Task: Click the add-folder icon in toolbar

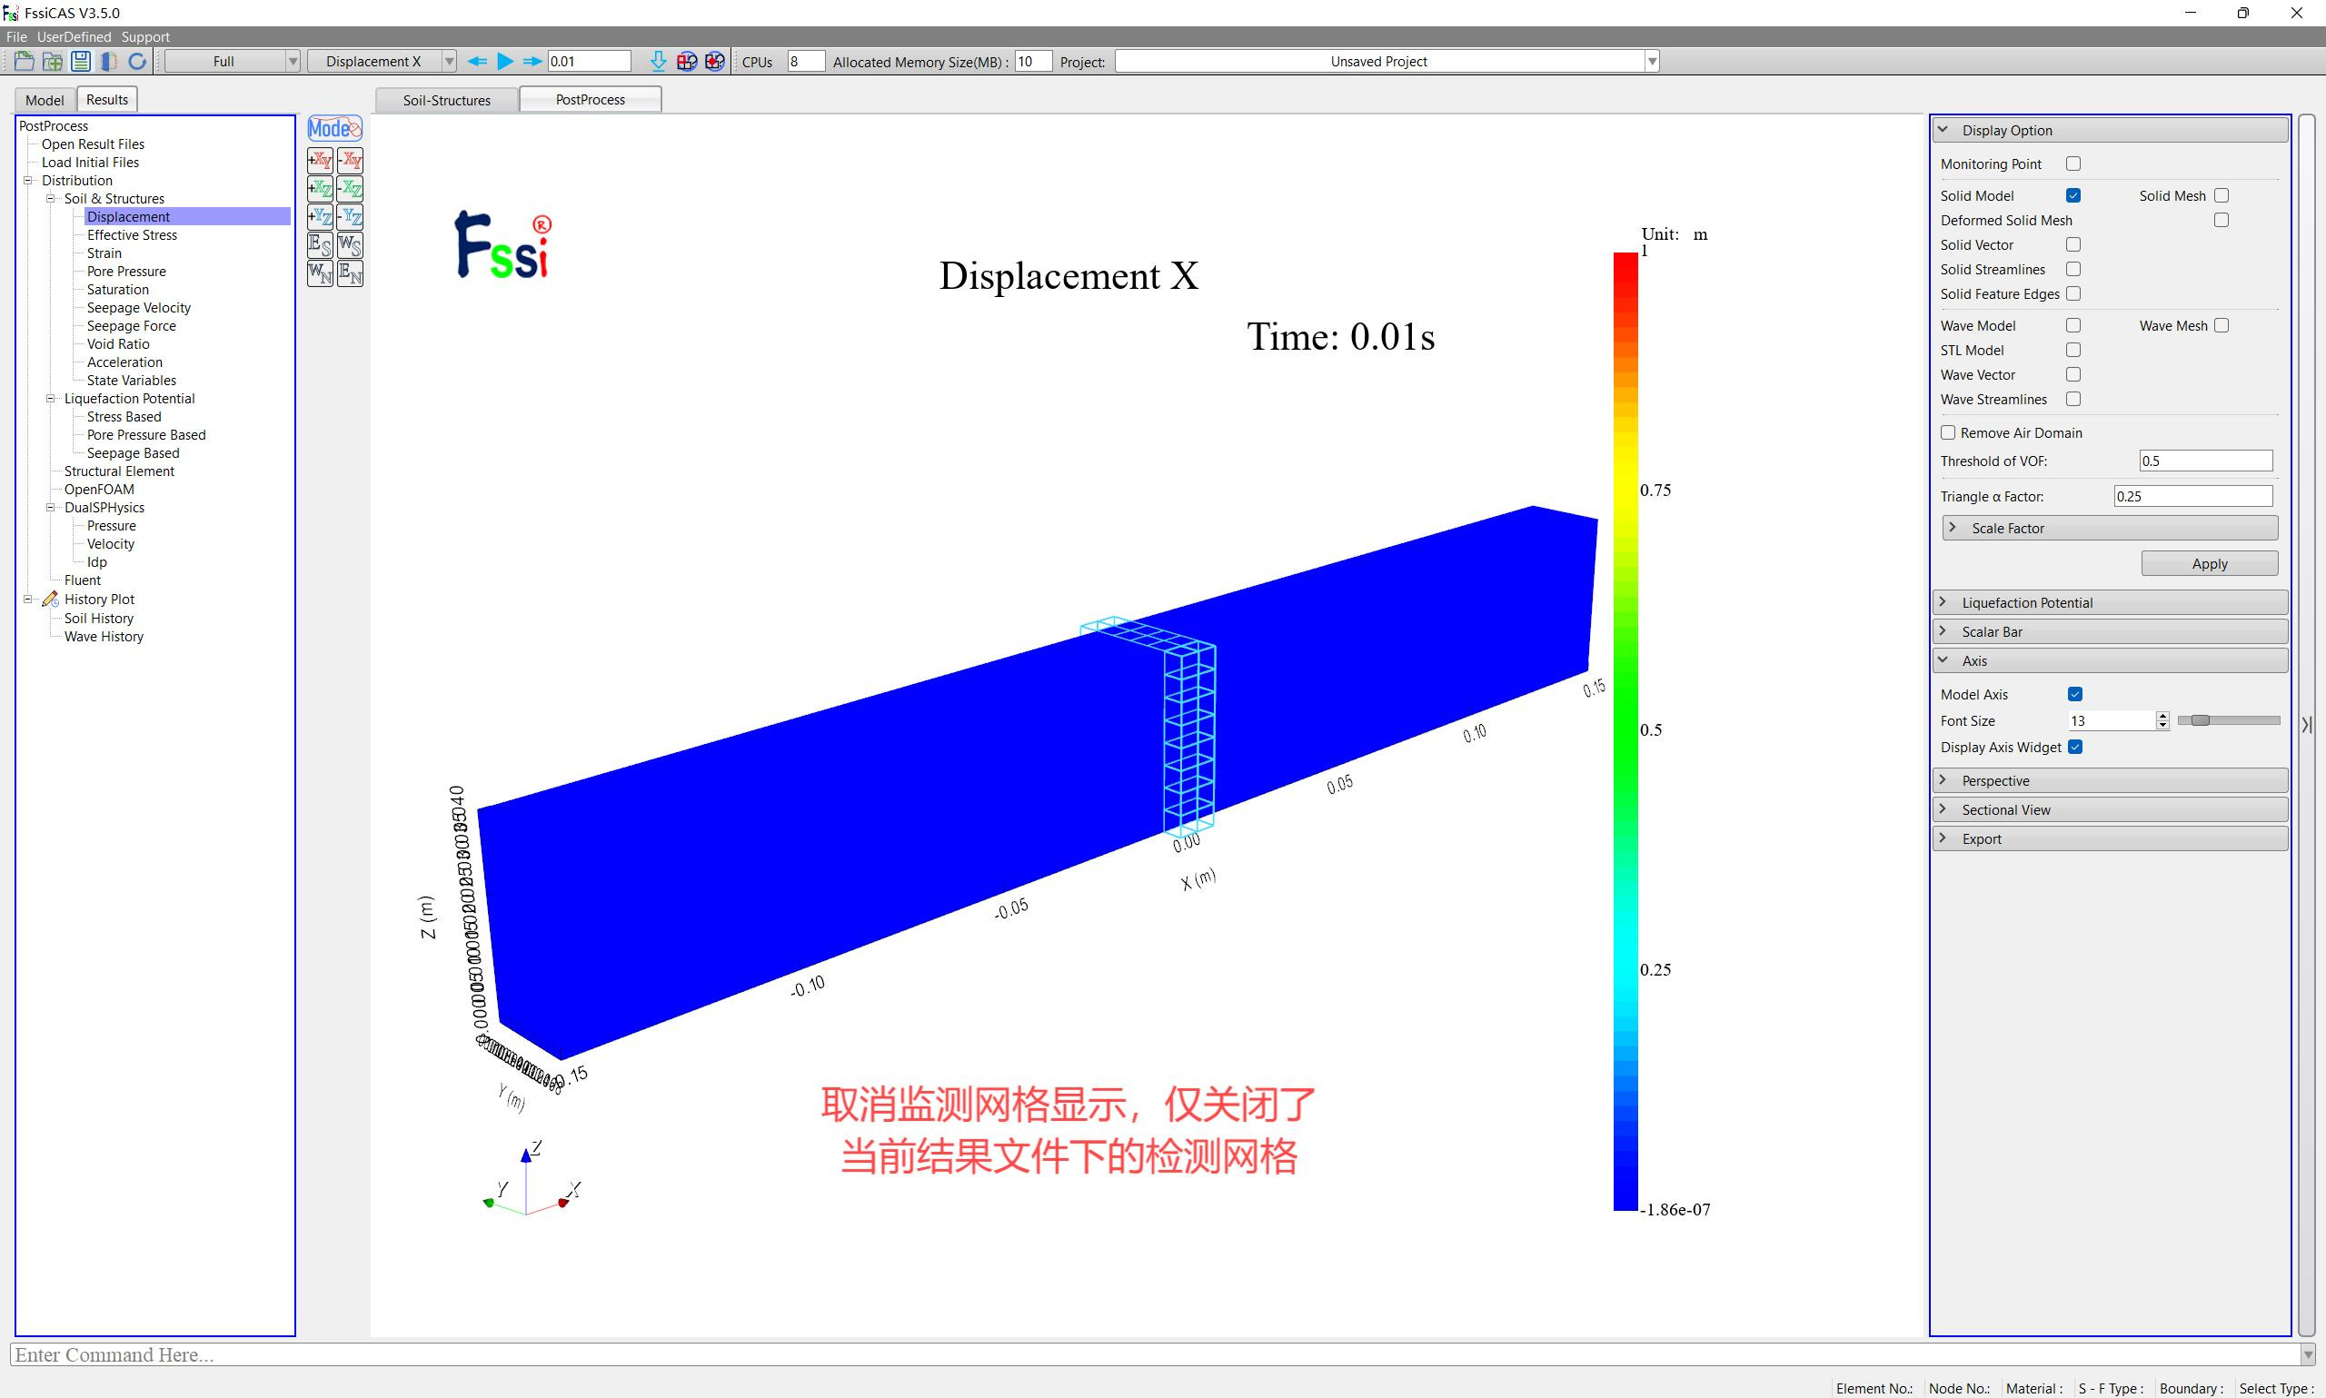Action: [x=53, y=61]
